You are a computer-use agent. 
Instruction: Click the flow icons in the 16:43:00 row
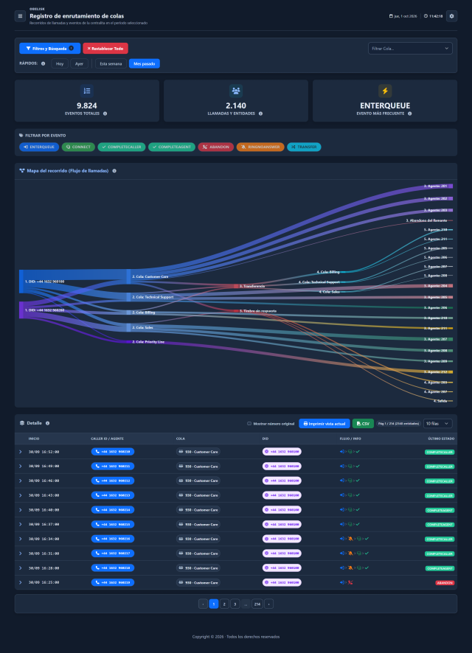coord(350,495)
